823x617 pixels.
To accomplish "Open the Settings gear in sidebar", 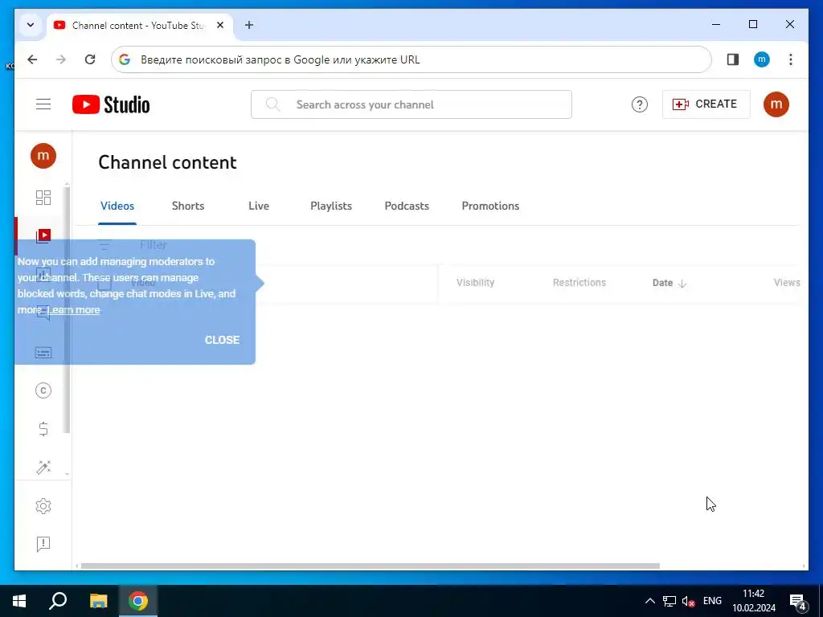I will click(x=43, y=506).
